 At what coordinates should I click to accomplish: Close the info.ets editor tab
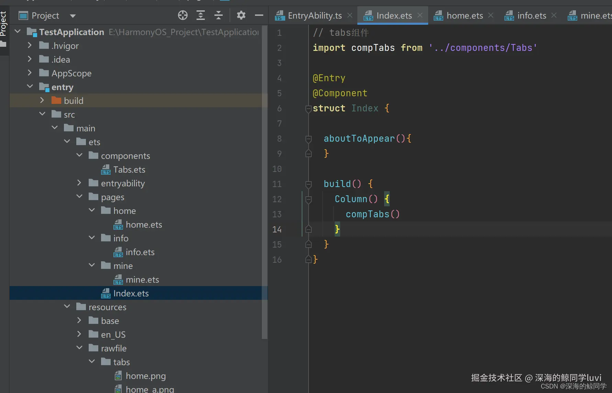click(554, 15)
